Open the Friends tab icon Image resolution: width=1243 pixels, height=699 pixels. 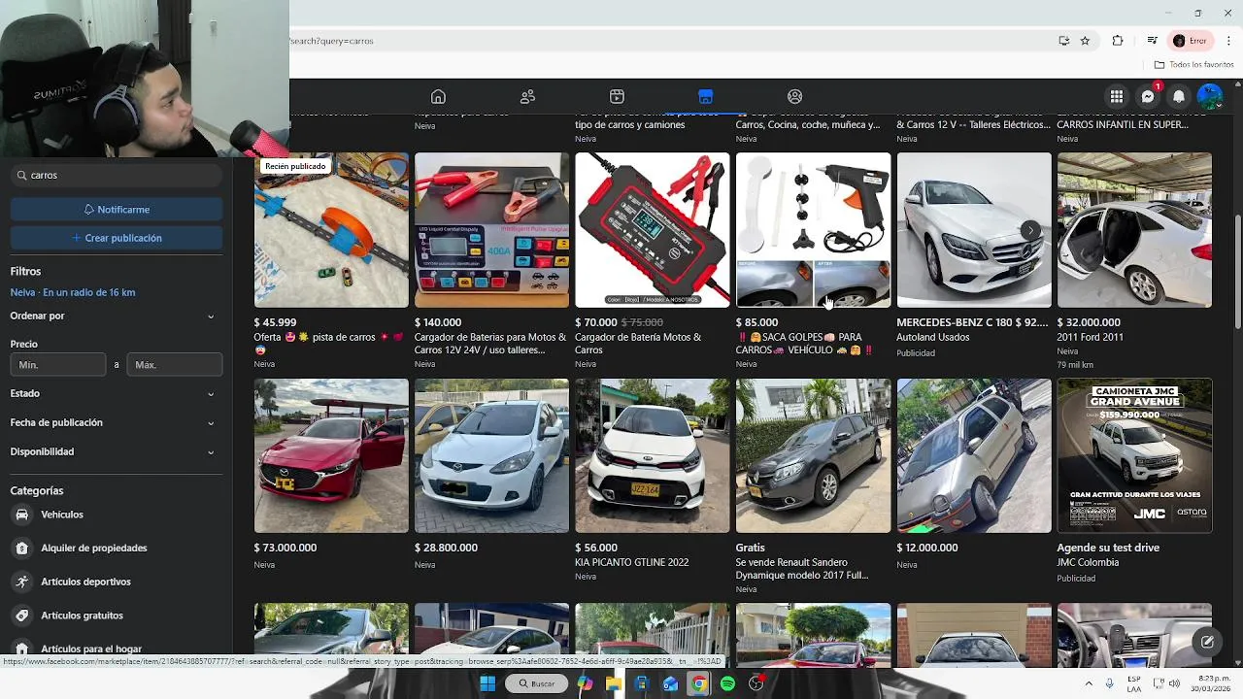(x=527, y=96)
